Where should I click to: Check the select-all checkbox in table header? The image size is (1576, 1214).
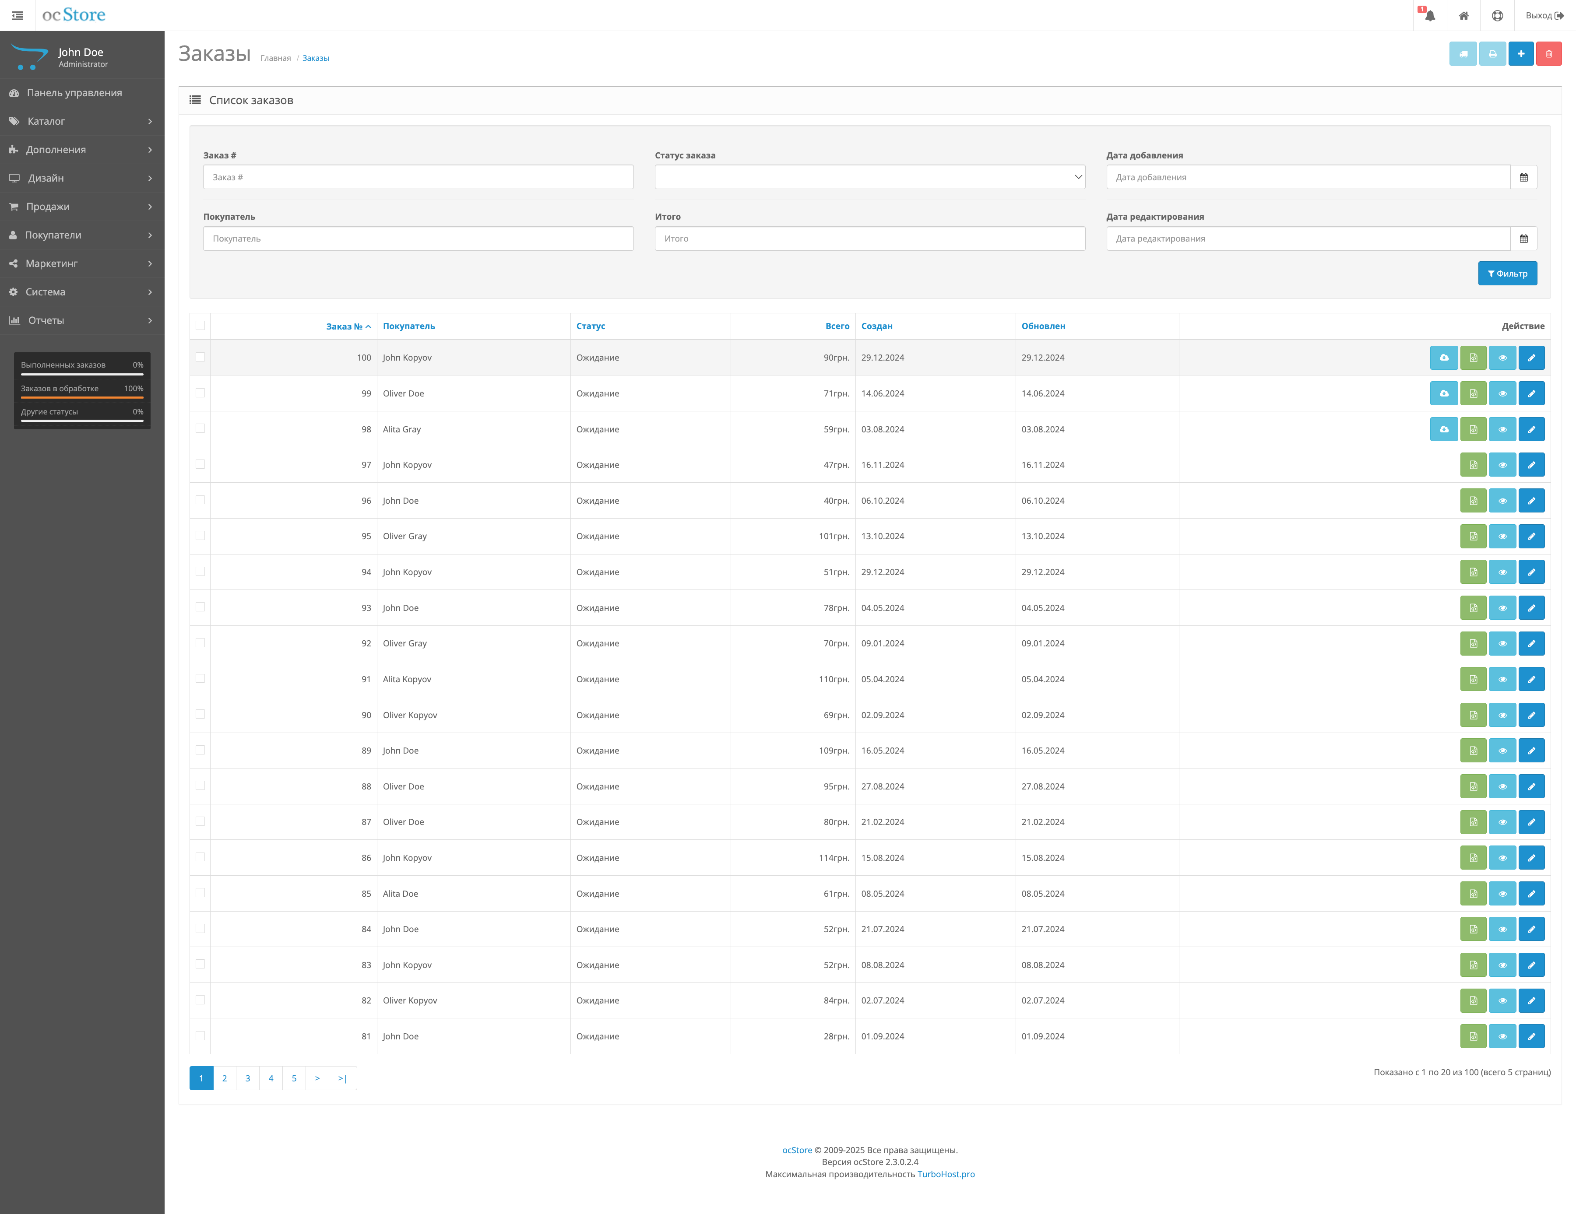(200, 325)
